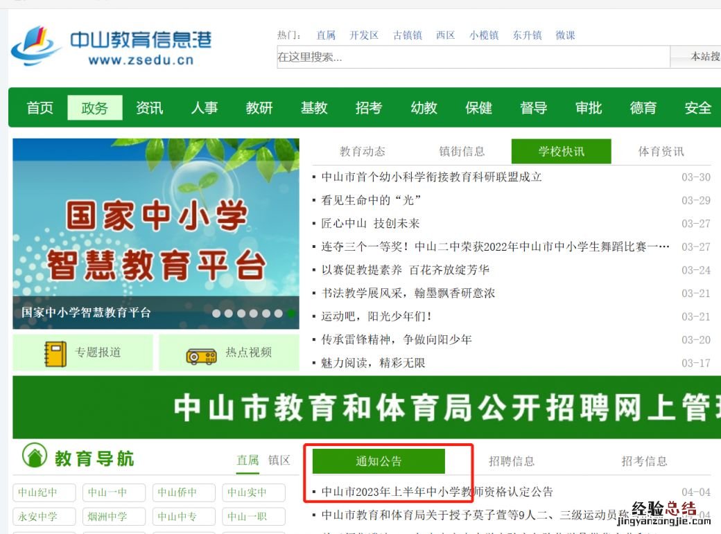The width and height of the screenshot is (721, 534).
Task: Click the search input field
Action: click(473, 57)
